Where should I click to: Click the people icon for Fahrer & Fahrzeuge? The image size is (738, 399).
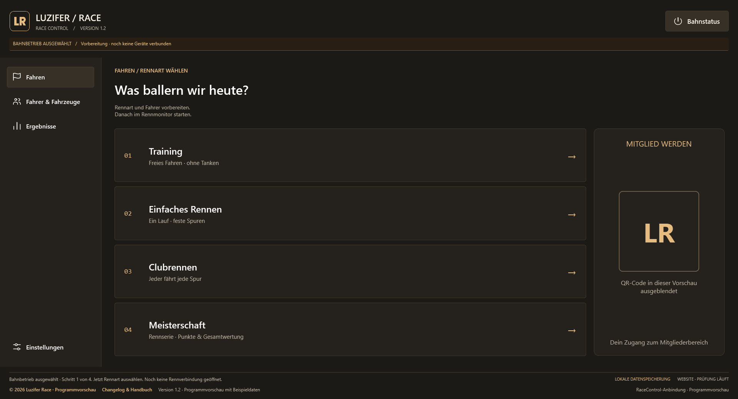pyautogui.click(x=17, y=102)
